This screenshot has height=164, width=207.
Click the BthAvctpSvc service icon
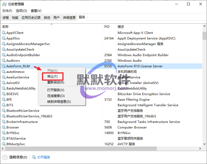(x=4, y=144)
